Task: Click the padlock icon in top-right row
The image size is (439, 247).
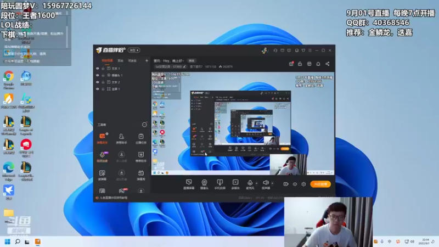Action: [300, 64]
